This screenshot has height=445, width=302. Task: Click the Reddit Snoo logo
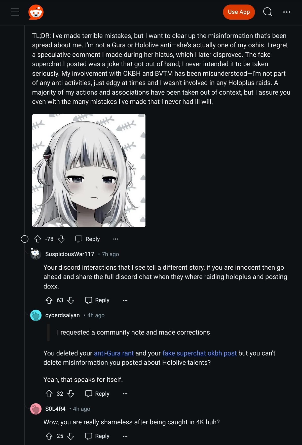(x=36, y=12)
